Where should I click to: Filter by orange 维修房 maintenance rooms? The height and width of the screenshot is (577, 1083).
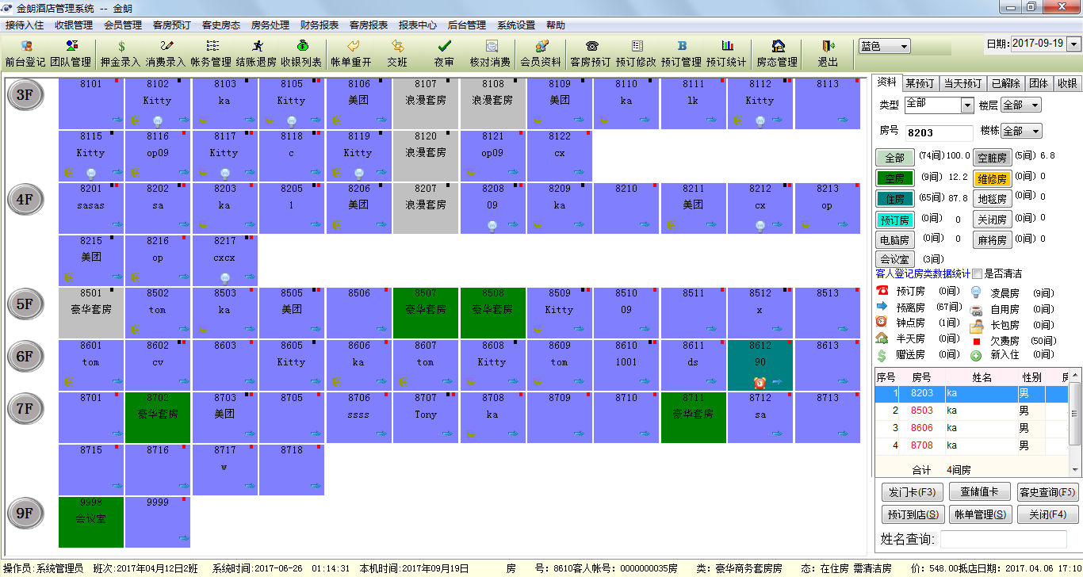[992, 178]
